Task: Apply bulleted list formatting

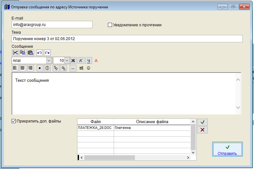Action: (x=39, y=68)
